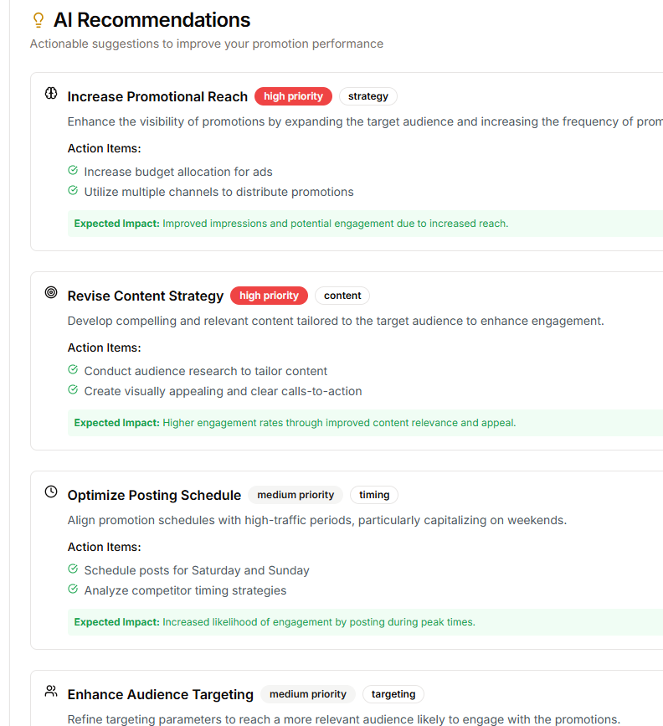The image size is (663, 726).
Task: Click the medium priority badge on Optimize Posting Schedule
Action: [295, 494]
